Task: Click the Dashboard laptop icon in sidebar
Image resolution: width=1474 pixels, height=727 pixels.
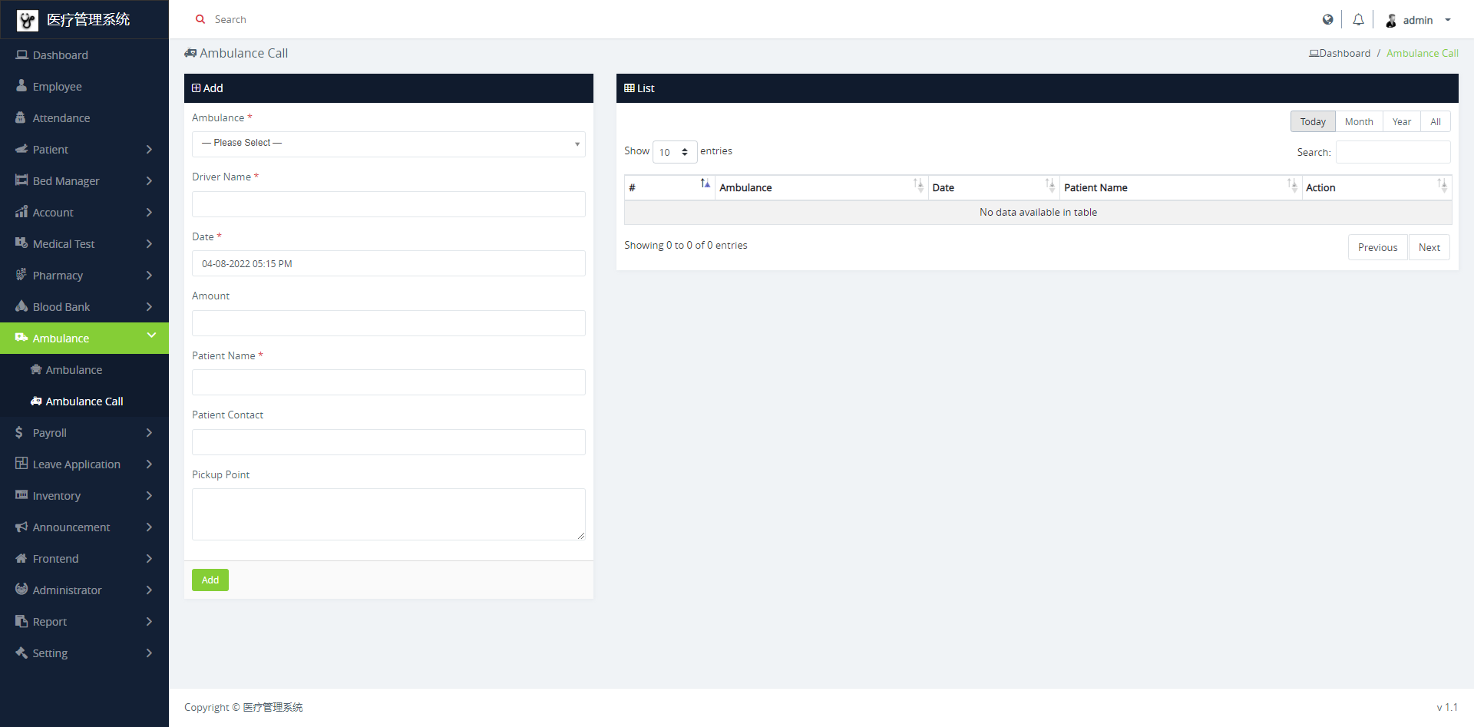Action: (21, 55)
